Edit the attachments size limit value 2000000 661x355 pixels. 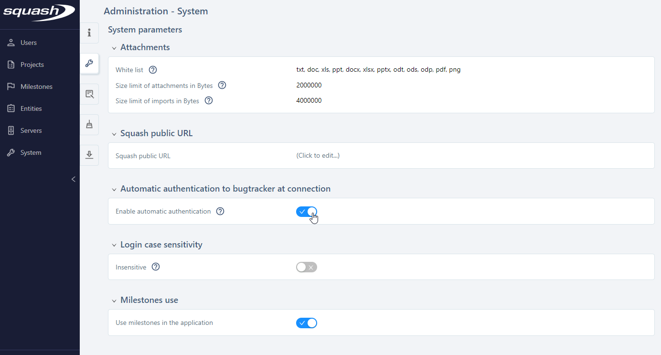(309, 86)
